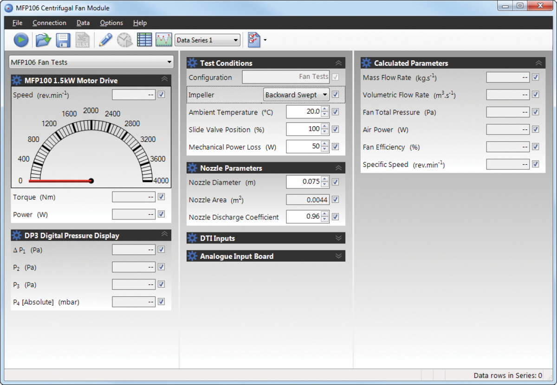Image resolution: width=557 pixels, height=385 pixels.
Task: Click the clock timed sampling icon
Action: [x=124, y=40]
